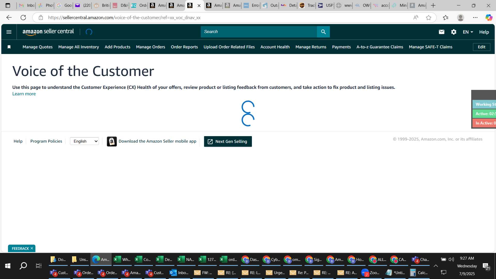Open Manage All Inventory

click(79, 47)
